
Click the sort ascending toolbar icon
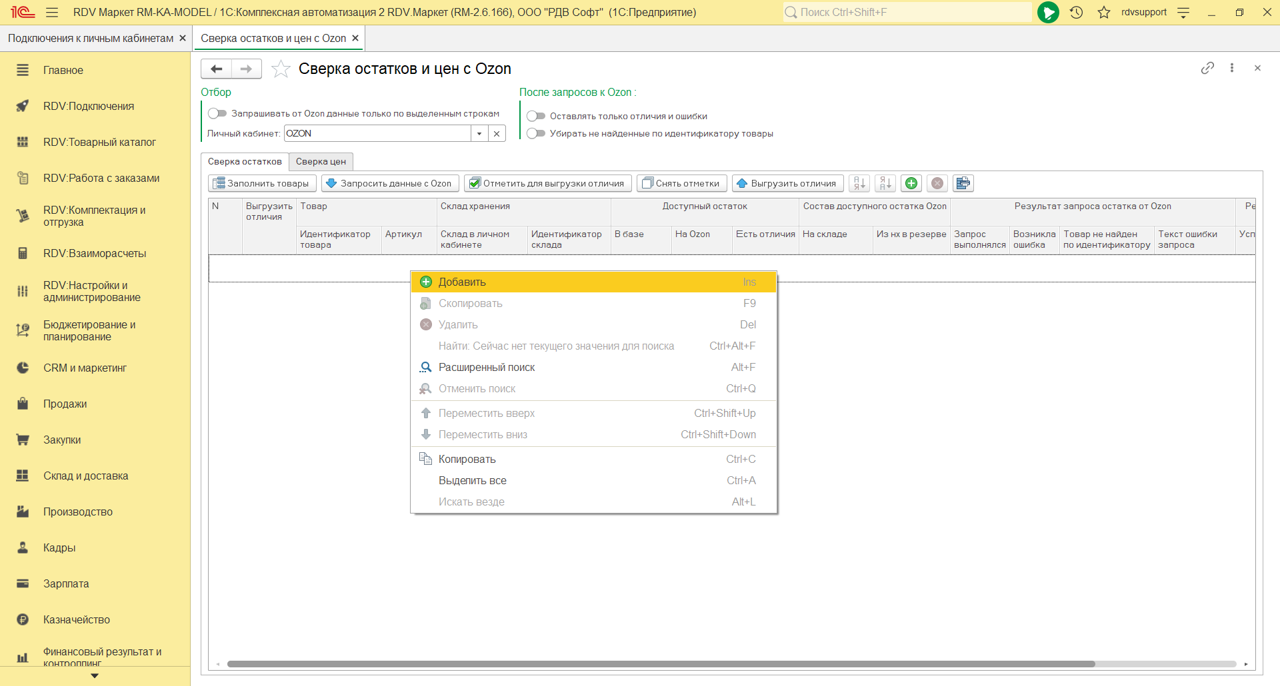pyautogui.click(x=859, y=183)
